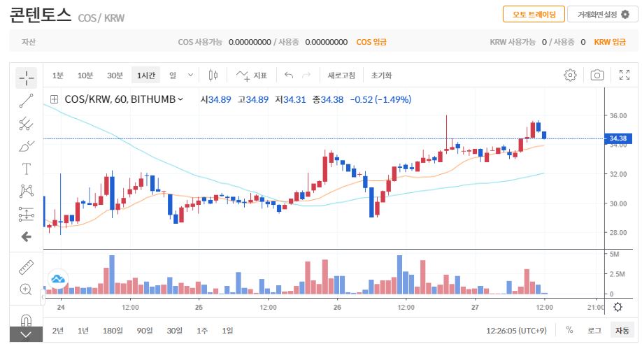642x344 pixels.
Task: Set chart range to 90일
Action: click(145, 331)
